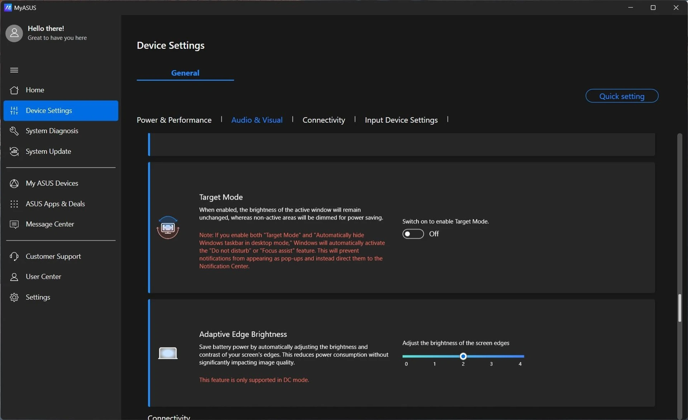Collapse sidebar with the hamburger menu icon
This screenshot has height=420, width=688.
(x=14, y=70)
